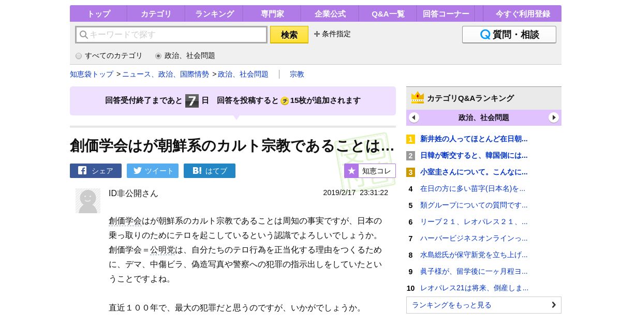
Task: Open rank 6 リーブ２１、レオパレス２１ link
Action: tap(474, 221)
